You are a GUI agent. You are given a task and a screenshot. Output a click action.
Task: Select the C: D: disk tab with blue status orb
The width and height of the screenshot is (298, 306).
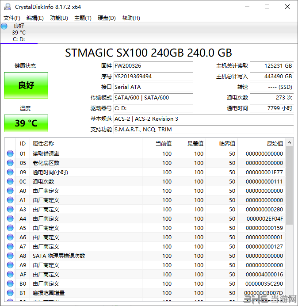(19, 32)
